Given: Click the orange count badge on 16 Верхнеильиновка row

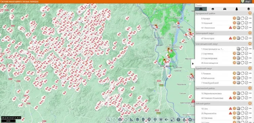Looking at the screenshot, I should [x=234, y=93].
